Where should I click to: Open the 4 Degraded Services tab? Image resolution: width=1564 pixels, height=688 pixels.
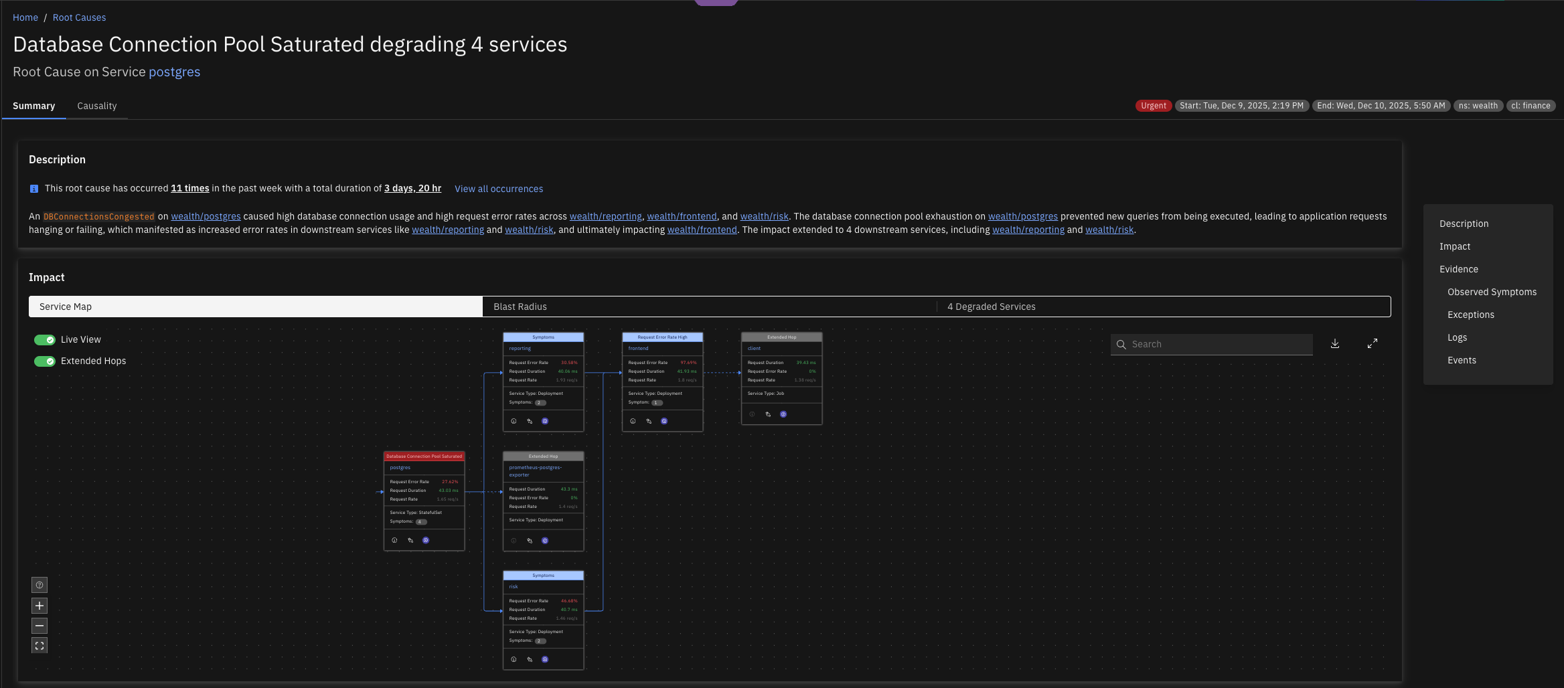(991, 307)
